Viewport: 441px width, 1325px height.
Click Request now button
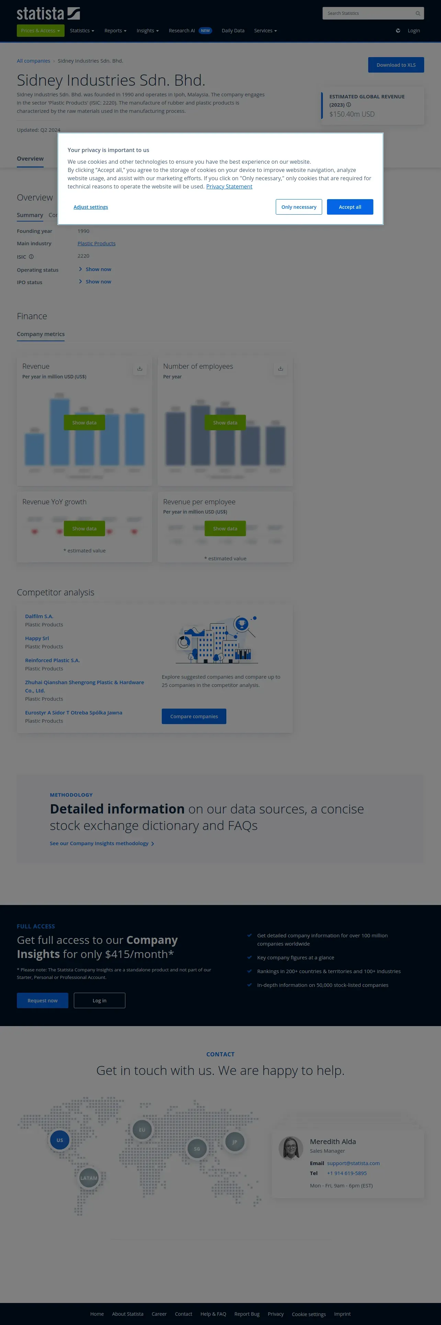point(43,1000)
